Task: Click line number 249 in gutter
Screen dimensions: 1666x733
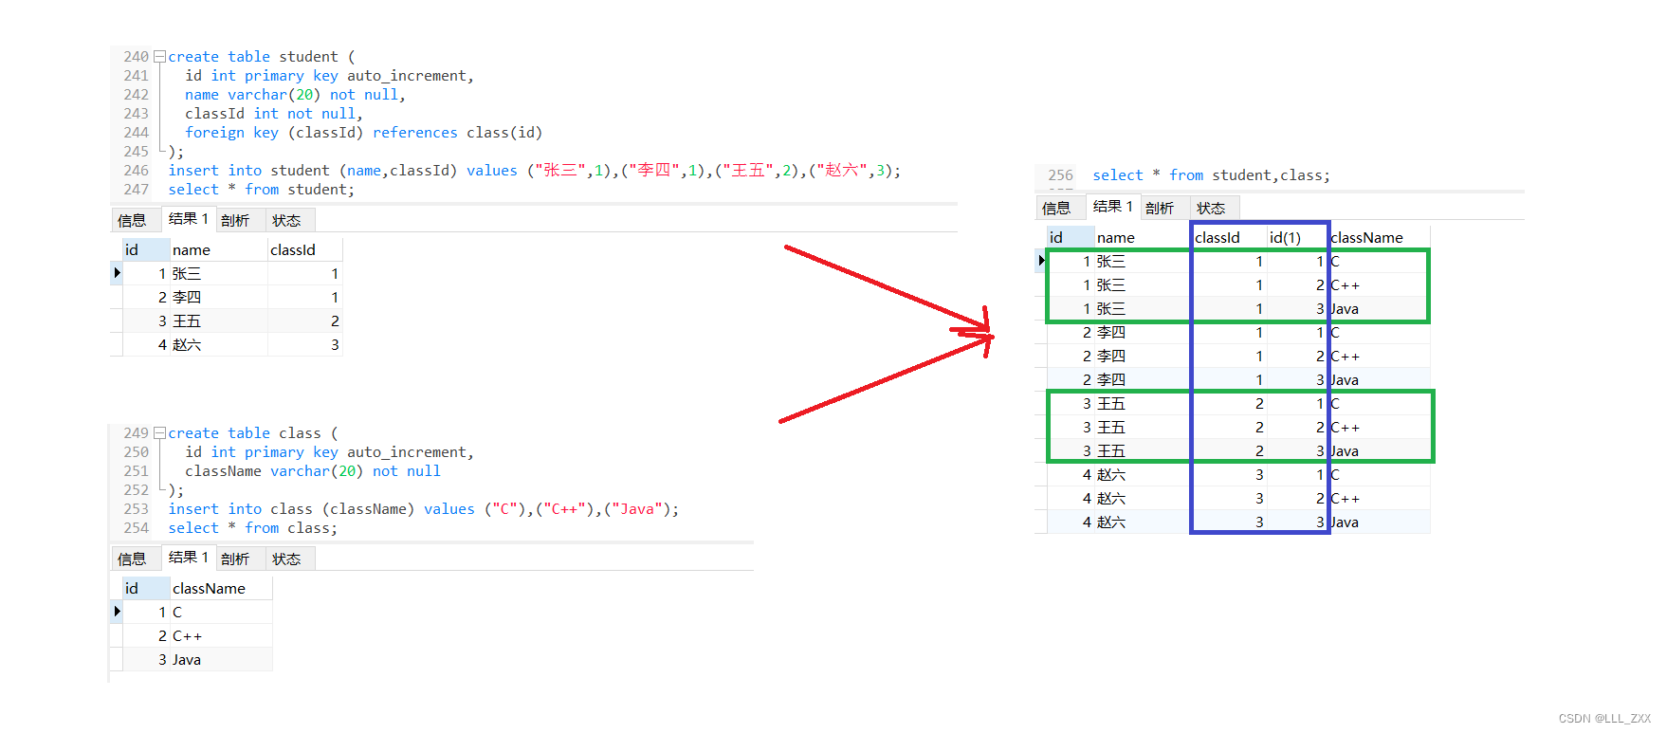Action: [x=136, y=433]
